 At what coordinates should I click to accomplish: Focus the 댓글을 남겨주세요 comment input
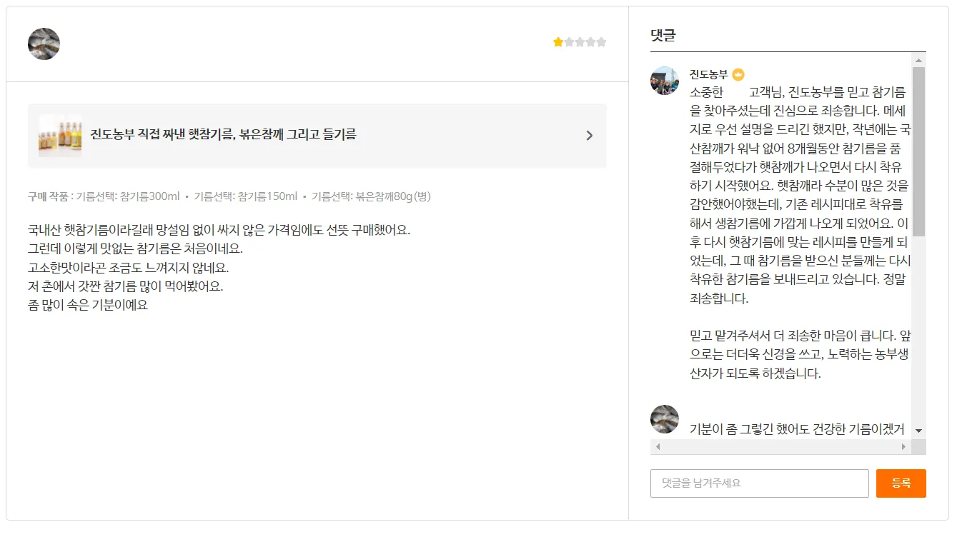(759, 483)
